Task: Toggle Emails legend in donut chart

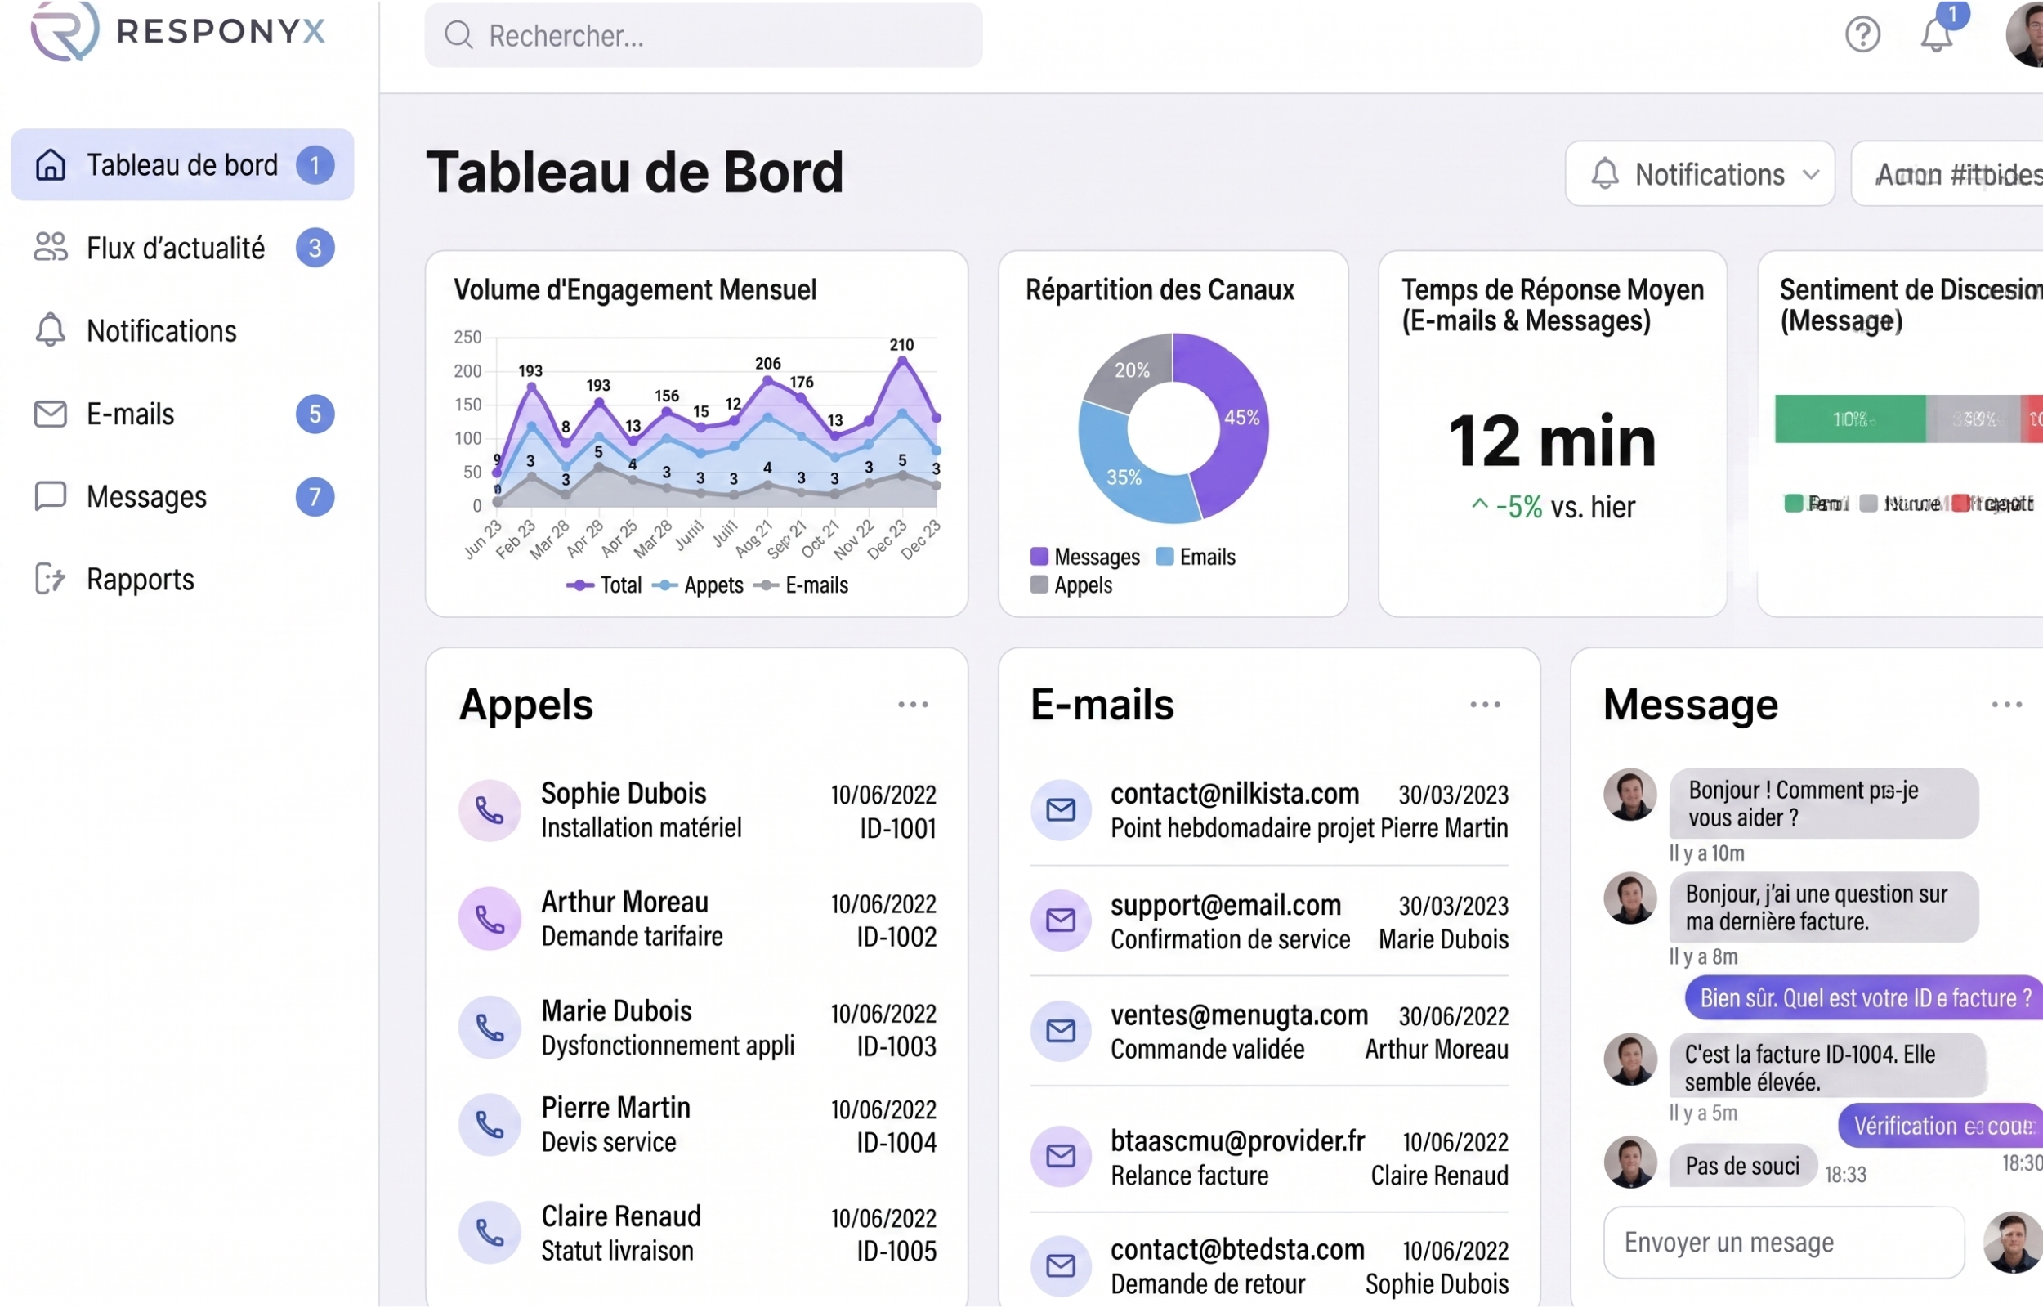Action: 1195,558
